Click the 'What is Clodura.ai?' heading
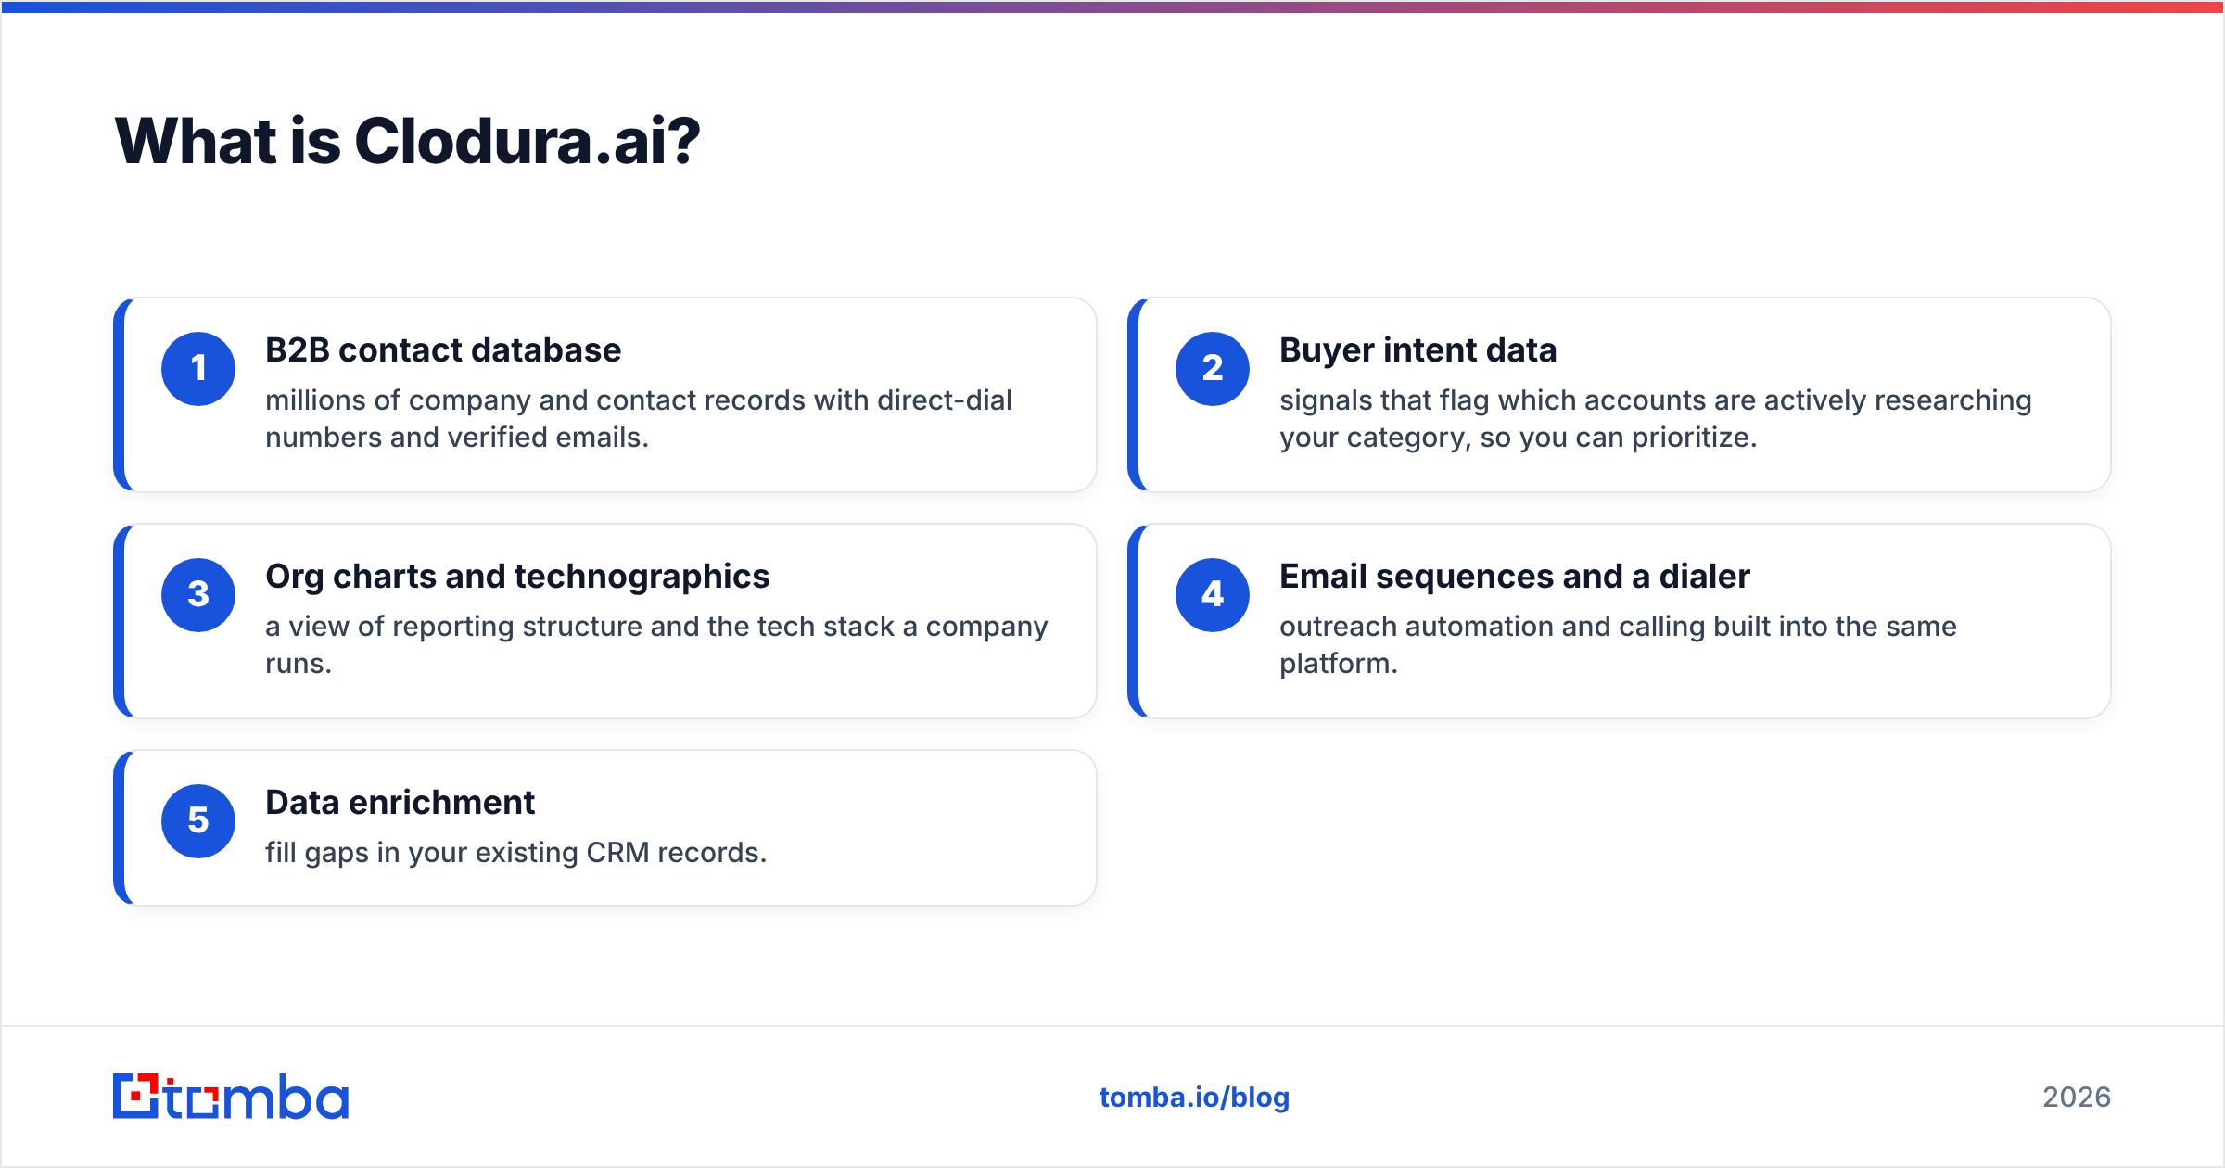The image size is (2225, 1168). (x=407, y=142)
